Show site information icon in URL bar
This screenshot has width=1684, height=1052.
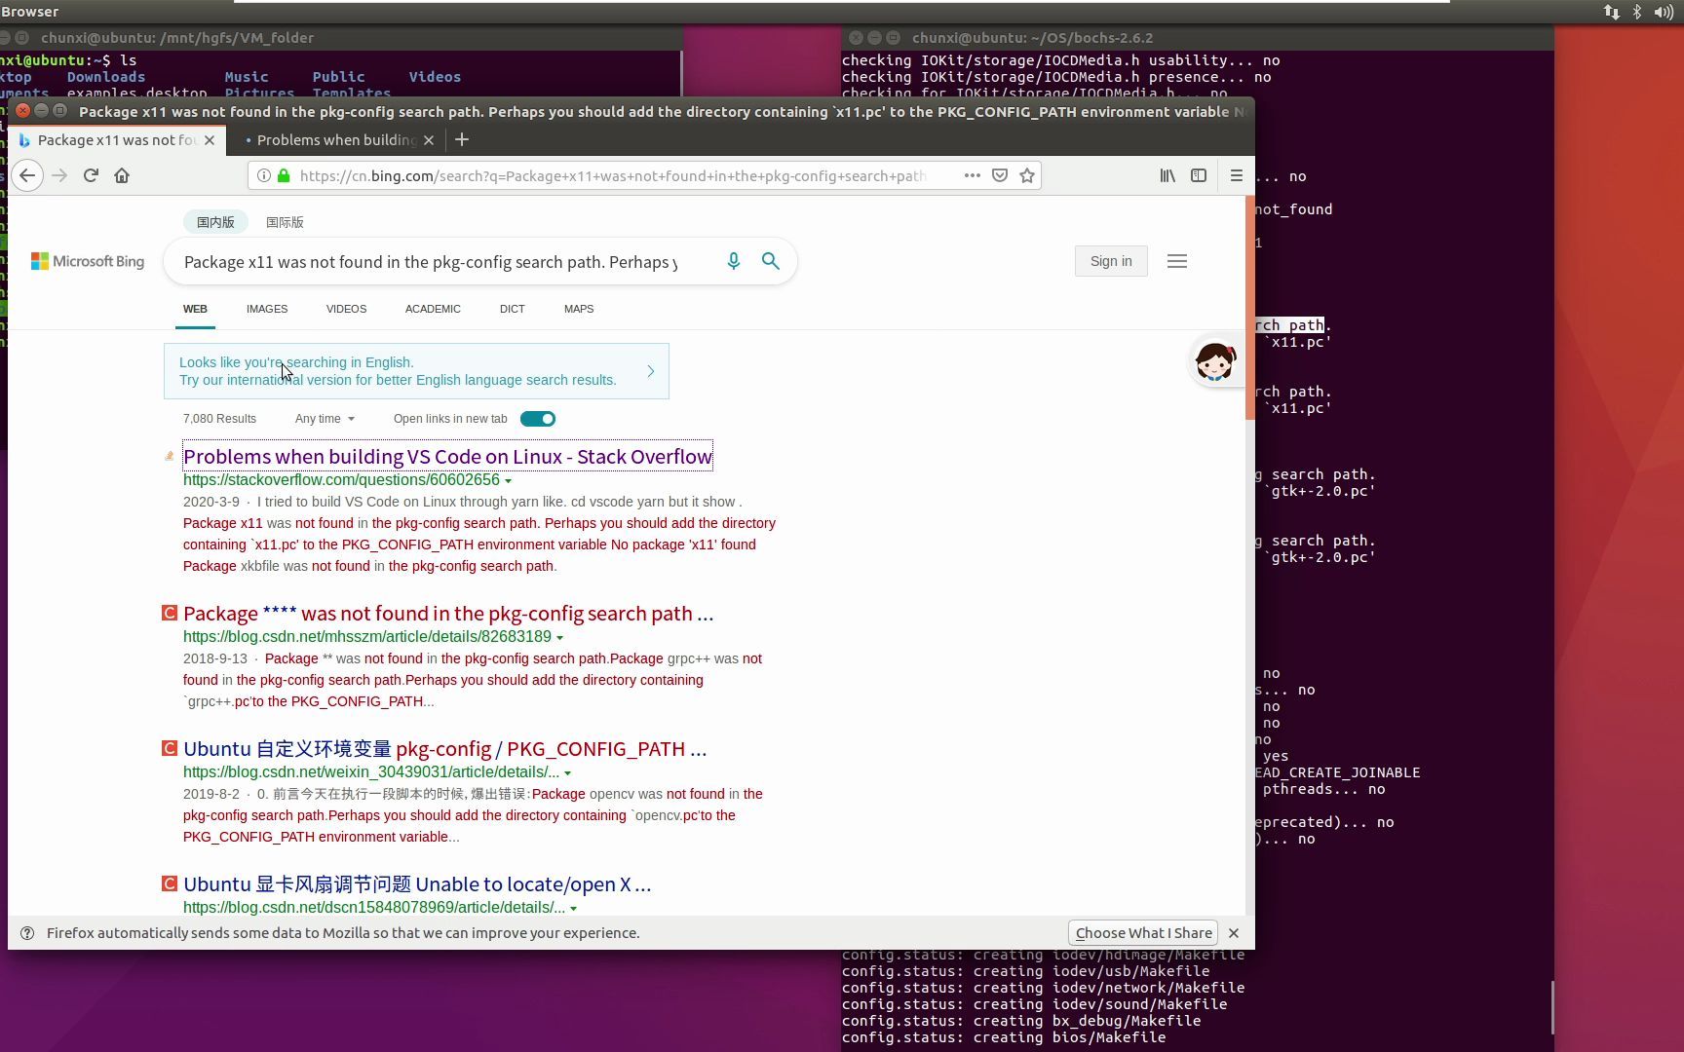(x=263, y=176)
